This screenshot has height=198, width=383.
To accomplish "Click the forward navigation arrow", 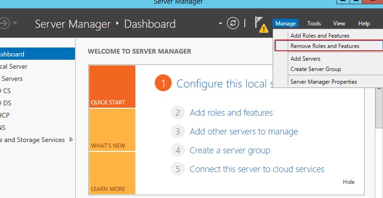I will 4,24.
